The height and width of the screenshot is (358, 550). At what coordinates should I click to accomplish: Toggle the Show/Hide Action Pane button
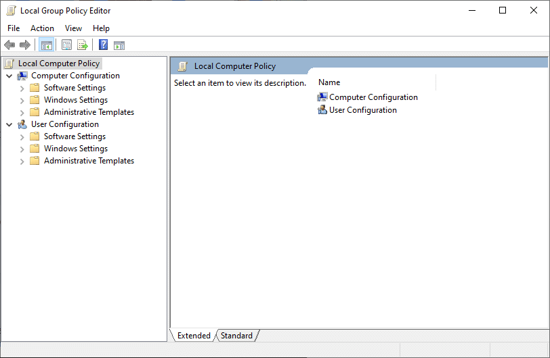[119, 45]
